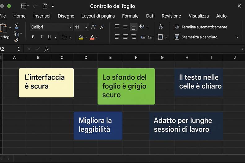This screenshot has height=163, width=245.
Task: Click Stemetiza a centriato button
Action: 196,37
